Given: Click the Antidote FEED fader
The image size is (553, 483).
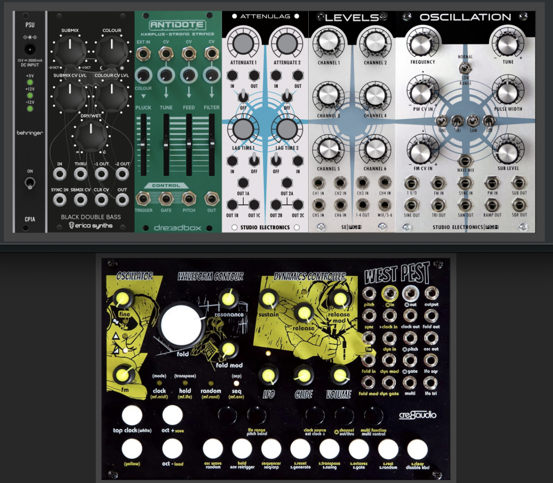Looking at the screenshot, I should (189, 145).
